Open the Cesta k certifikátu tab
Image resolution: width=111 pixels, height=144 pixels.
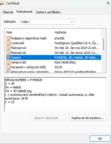pyautogui.click(x=48, y=12)
